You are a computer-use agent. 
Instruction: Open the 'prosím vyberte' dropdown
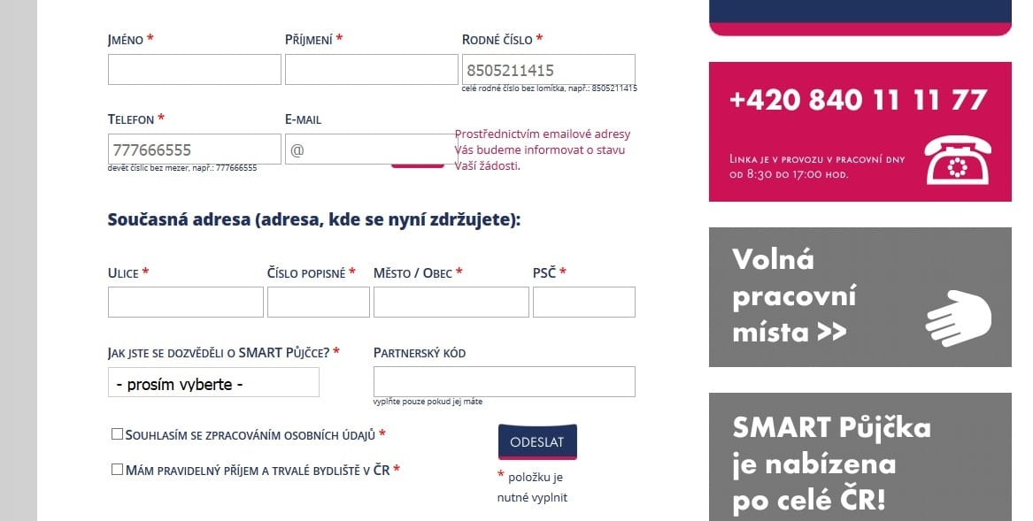[213, 382]
